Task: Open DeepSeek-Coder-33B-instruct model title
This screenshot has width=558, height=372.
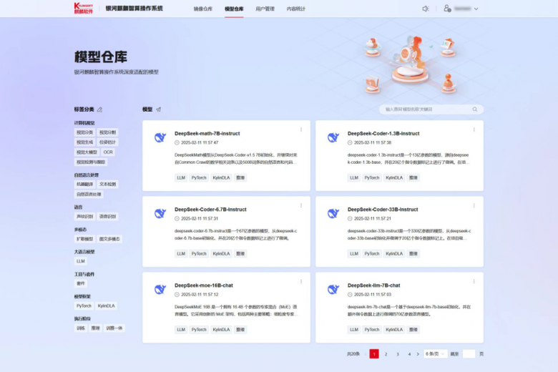Action: 383,210
